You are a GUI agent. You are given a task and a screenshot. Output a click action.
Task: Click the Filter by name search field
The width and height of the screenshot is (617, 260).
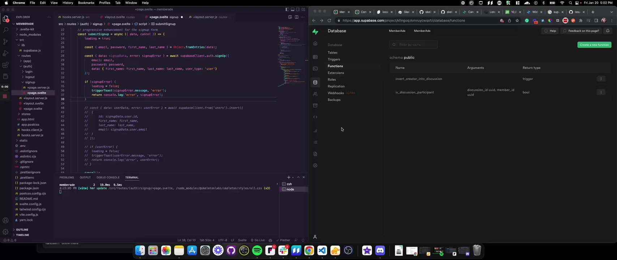pyautogui.click(x=414, y=45)
